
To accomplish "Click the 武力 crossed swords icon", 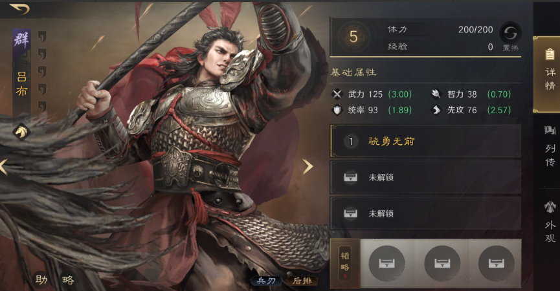I will tap(337, 94).
